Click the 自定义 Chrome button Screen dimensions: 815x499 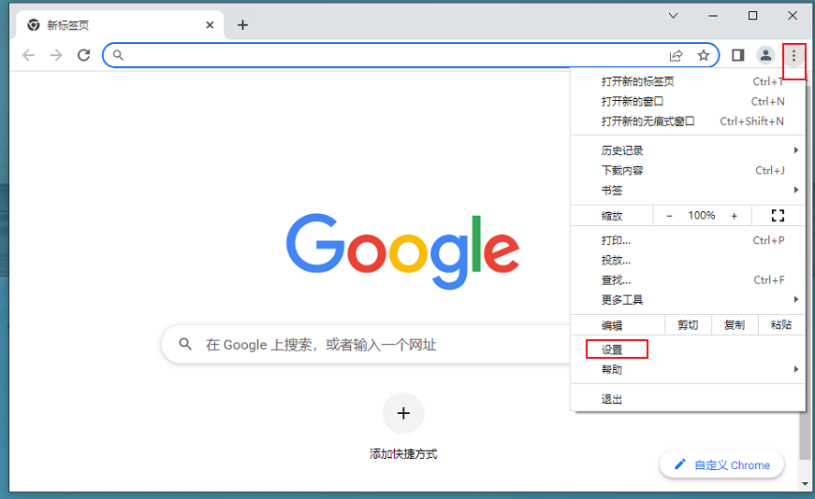[x=721, y=464]
